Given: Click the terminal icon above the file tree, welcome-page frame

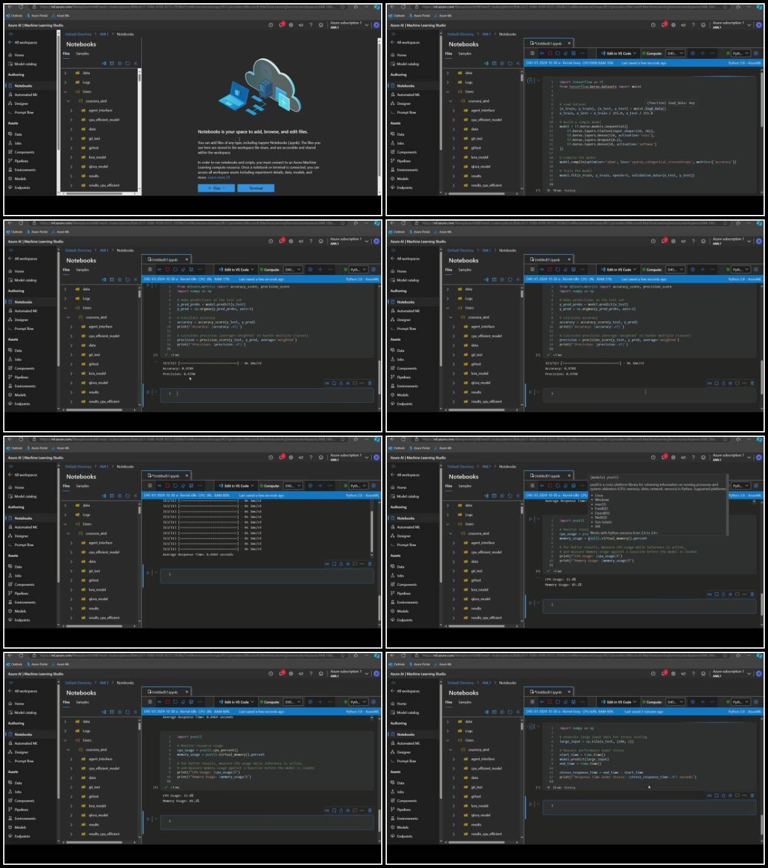Looking at the screenshot, I should pyautogui.click(x=112, y=63).
